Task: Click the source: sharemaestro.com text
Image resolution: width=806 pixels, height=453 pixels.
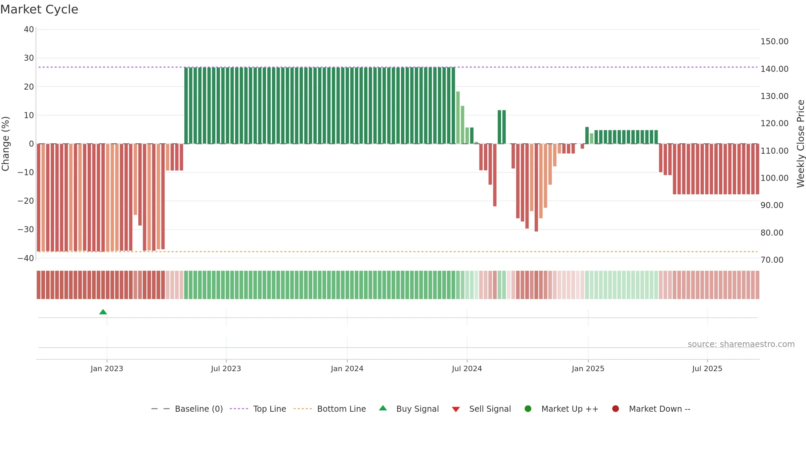Action: (741, 344)
